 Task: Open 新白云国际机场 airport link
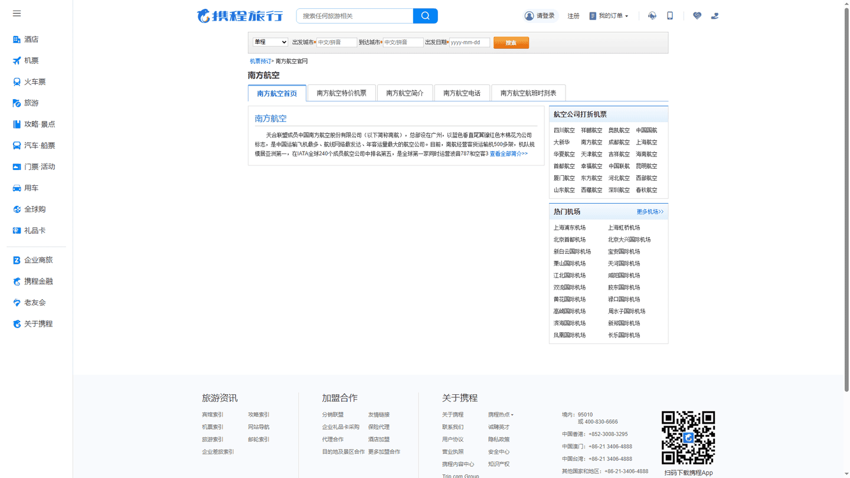572,251
